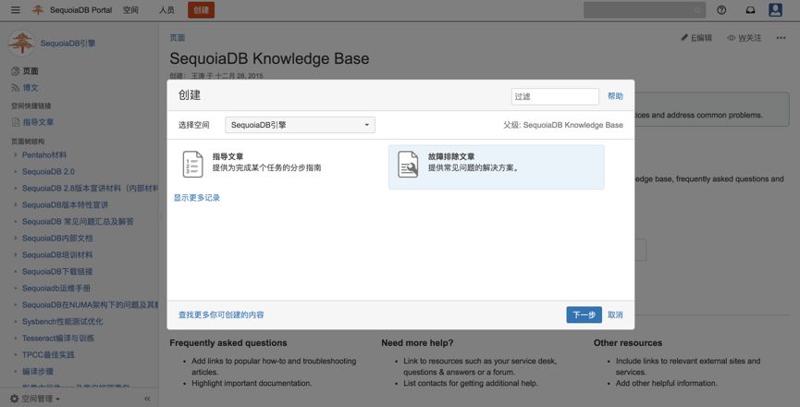800x407 pixels.
Task: Open the 空间 menu in top bar
Action: click(x=130, y=9)
